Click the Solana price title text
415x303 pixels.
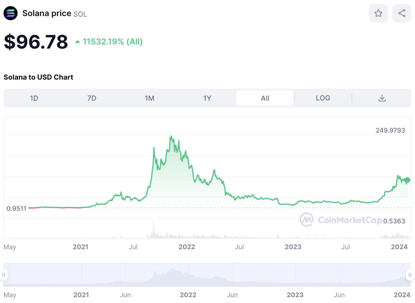click(x=47, y=13)
